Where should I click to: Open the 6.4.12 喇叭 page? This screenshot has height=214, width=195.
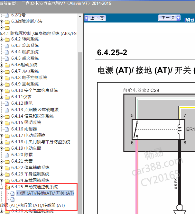pyautogui.click(x=22, y=103)
